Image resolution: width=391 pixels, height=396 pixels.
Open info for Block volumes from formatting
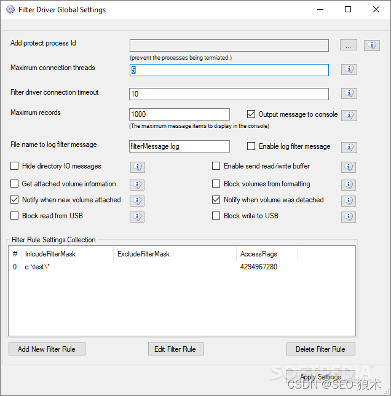[x=349, y=184]
